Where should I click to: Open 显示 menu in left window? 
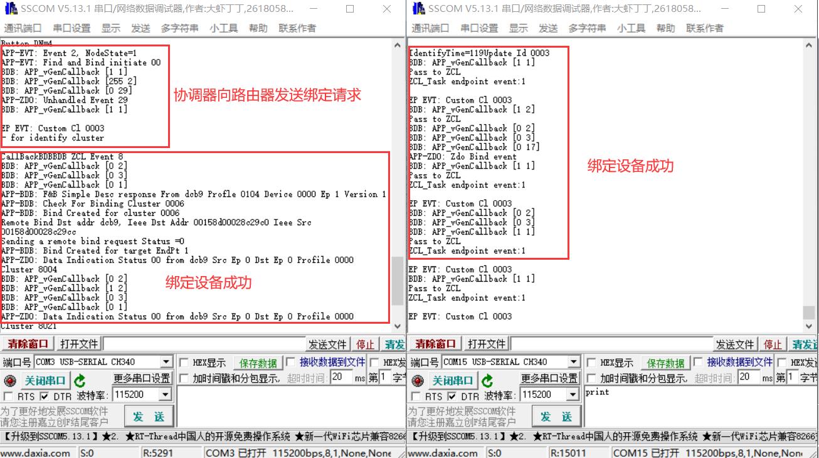pyautogui.click(x=111, y=28)
